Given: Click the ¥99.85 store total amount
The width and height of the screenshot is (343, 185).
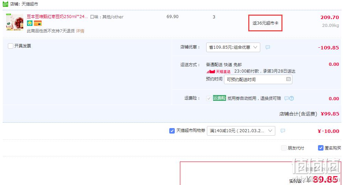Looking at the screenshot, I should [330, 114].
